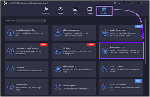Go to the Collage tab

89,11
